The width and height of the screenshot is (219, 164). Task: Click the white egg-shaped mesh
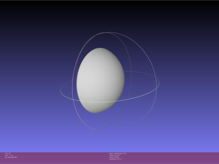[100, 81]
